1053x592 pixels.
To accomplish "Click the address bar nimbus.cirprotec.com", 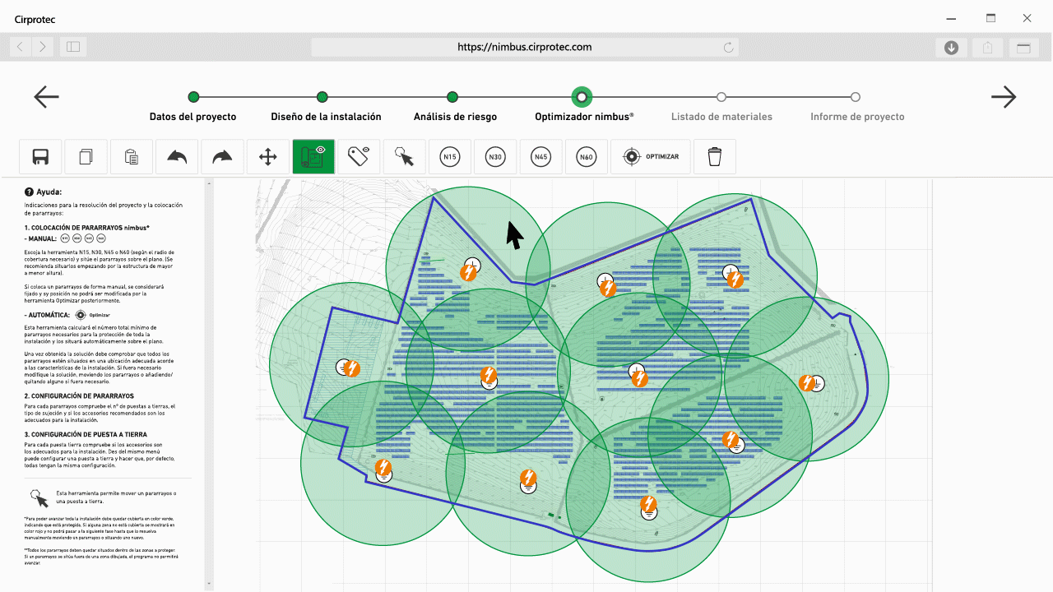I will (525, 47).
